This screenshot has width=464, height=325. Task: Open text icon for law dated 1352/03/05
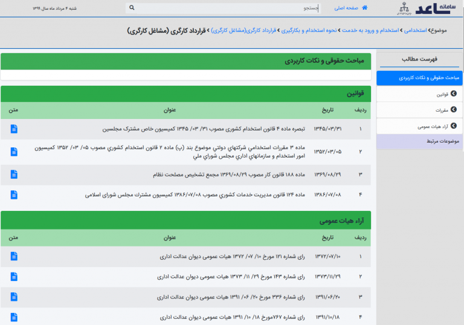click(14, 152)
